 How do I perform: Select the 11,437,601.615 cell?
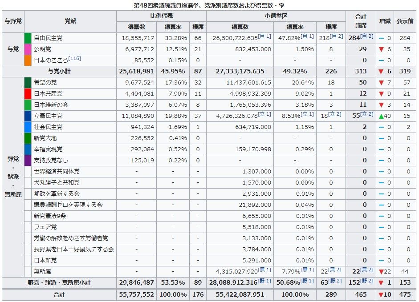coord(240,83)
